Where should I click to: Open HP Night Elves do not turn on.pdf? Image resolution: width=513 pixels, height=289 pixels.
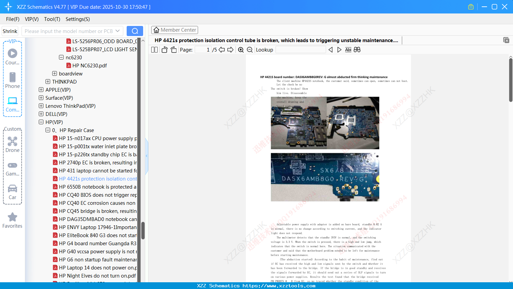tap(94, 276)
